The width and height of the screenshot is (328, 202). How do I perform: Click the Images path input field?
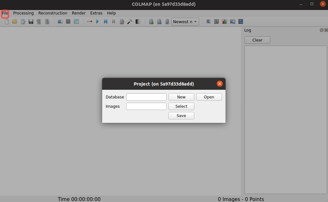click(146, 106)
